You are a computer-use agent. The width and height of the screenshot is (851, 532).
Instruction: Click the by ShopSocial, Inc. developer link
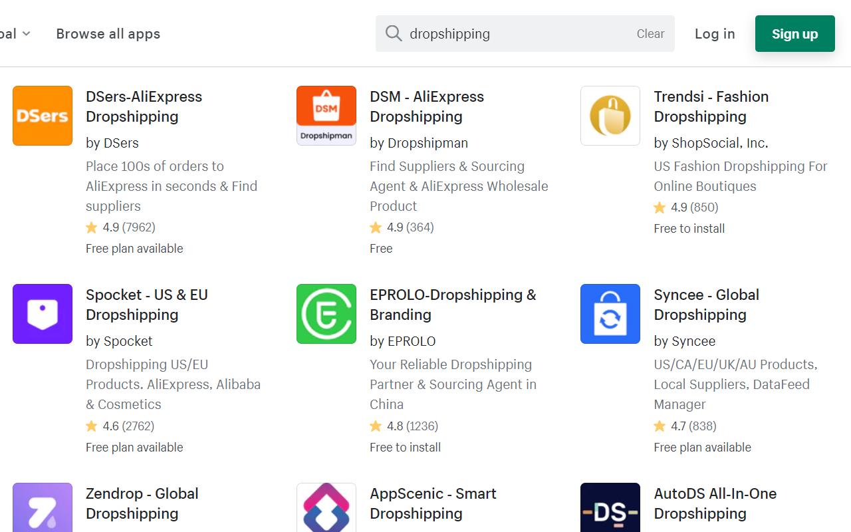(711, 142)
